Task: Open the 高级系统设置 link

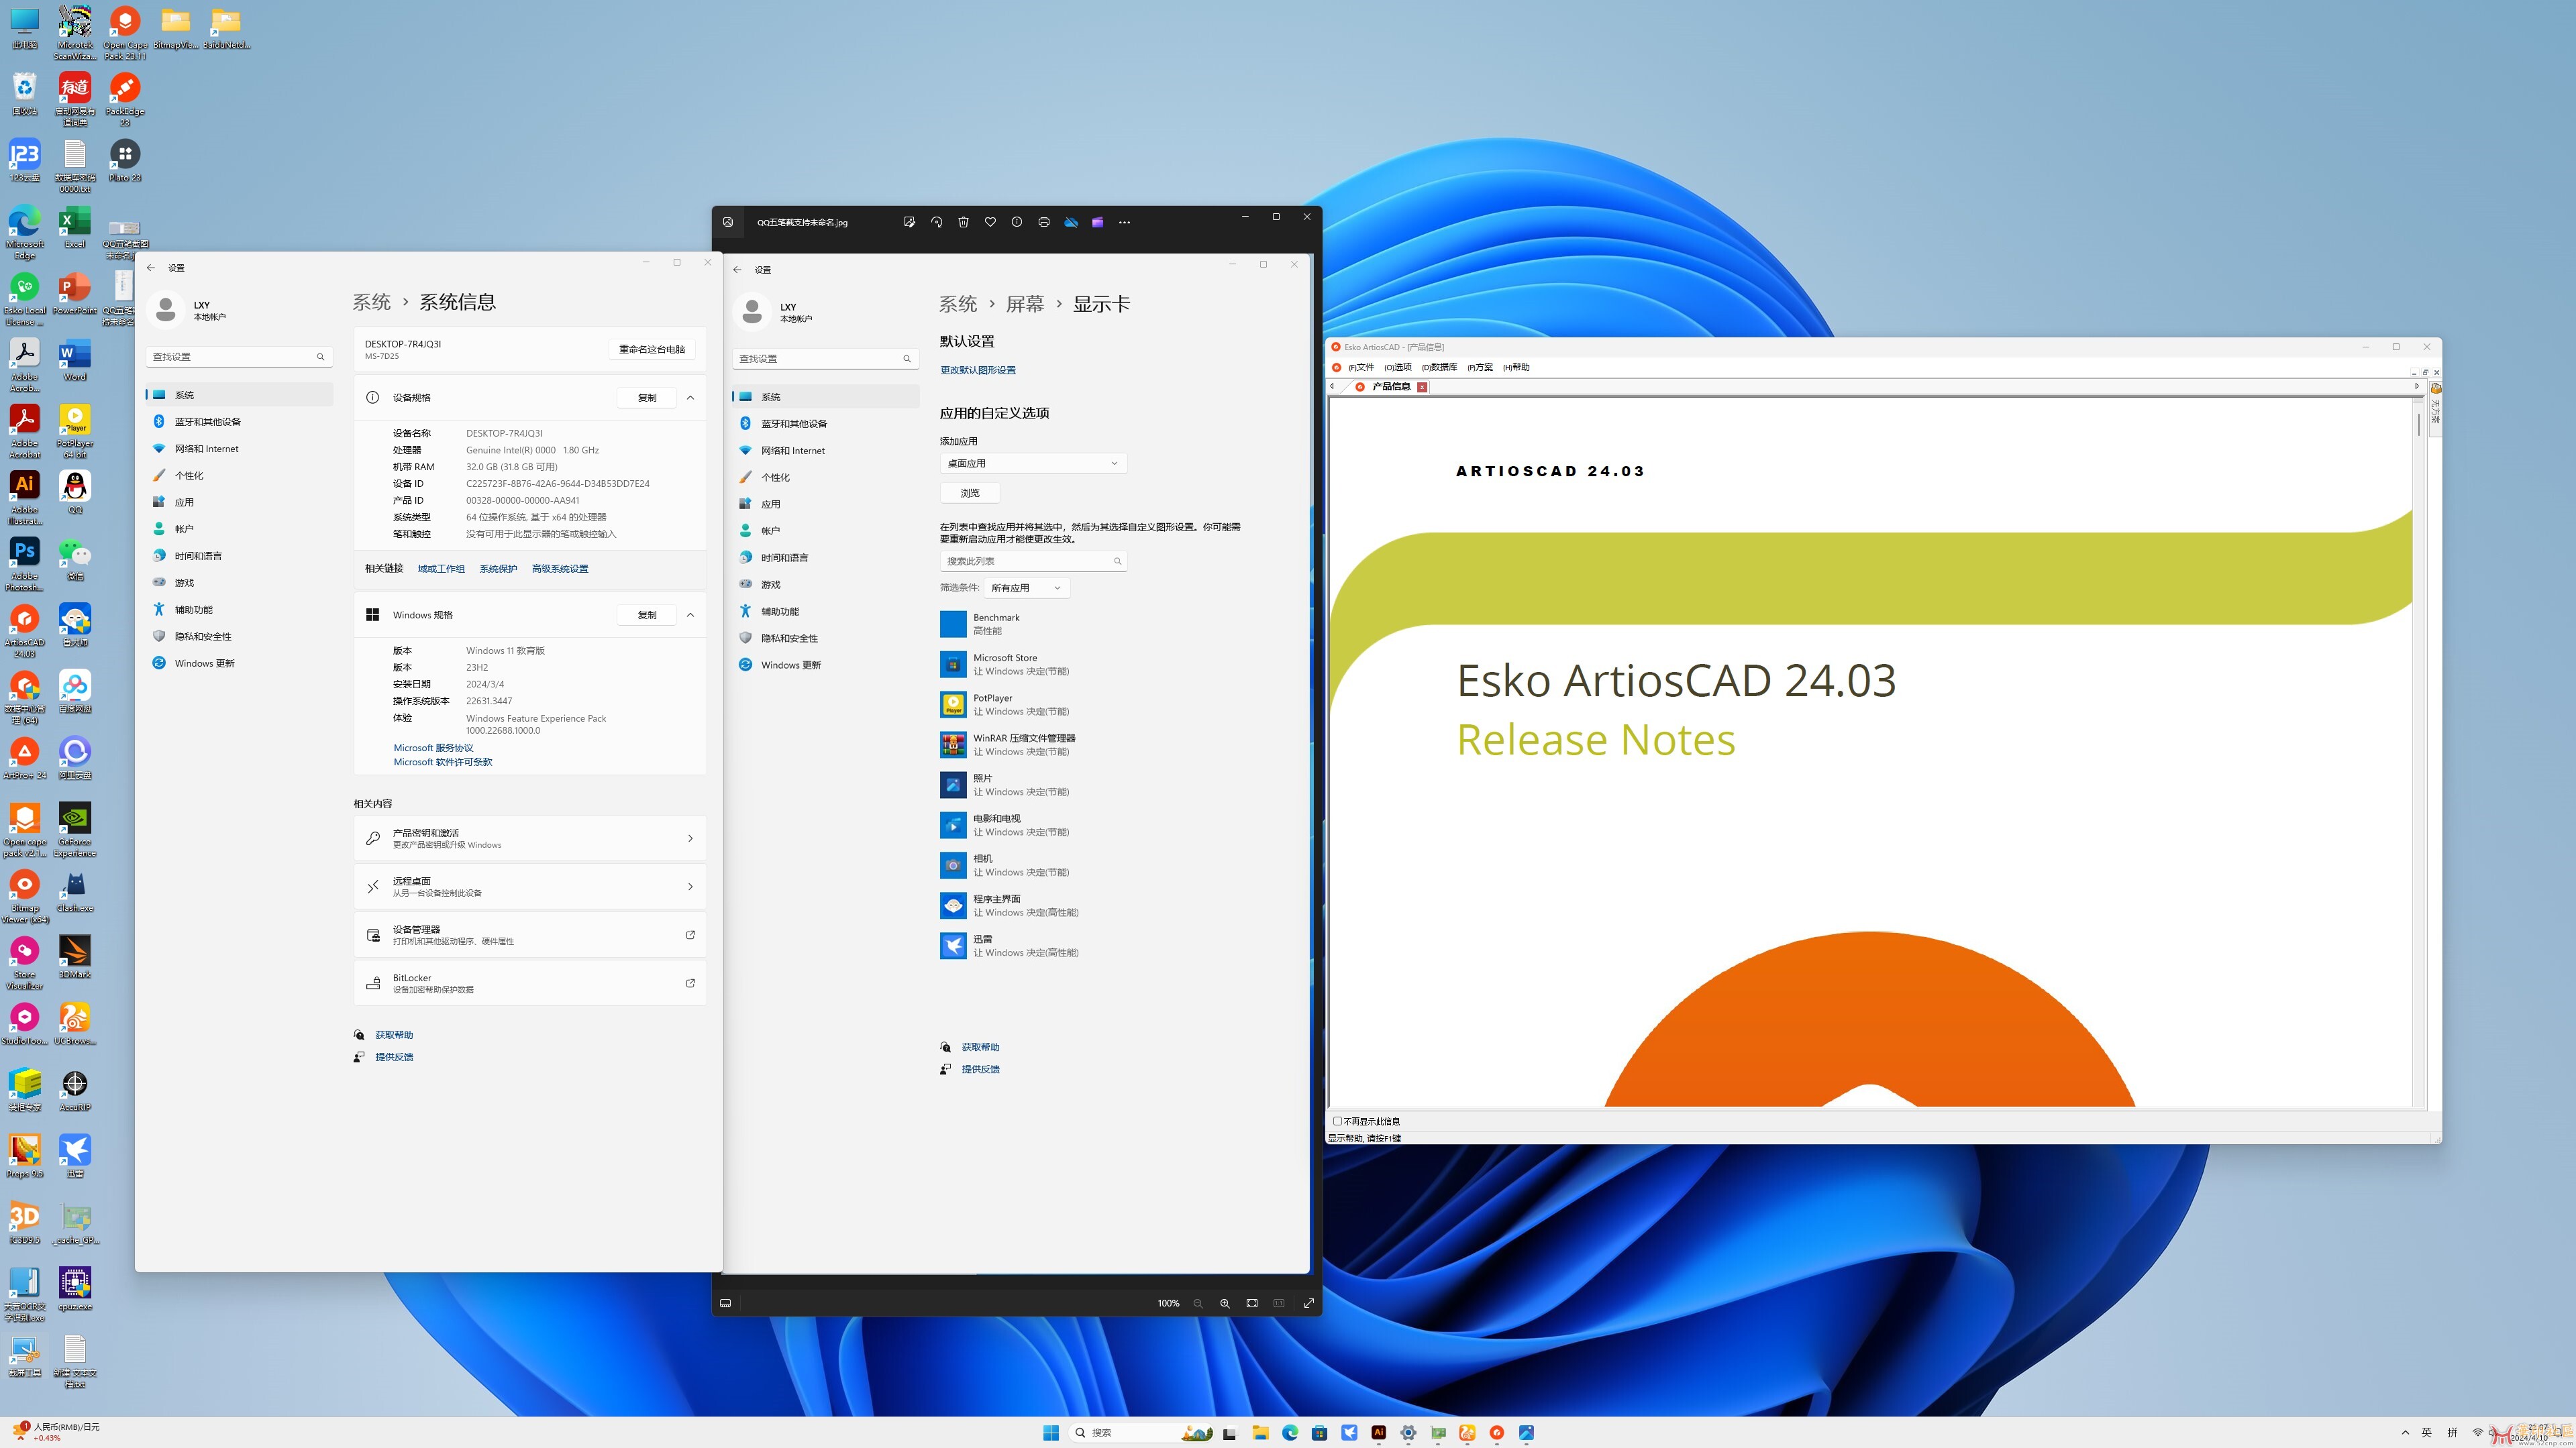Action: pos(560,569)
